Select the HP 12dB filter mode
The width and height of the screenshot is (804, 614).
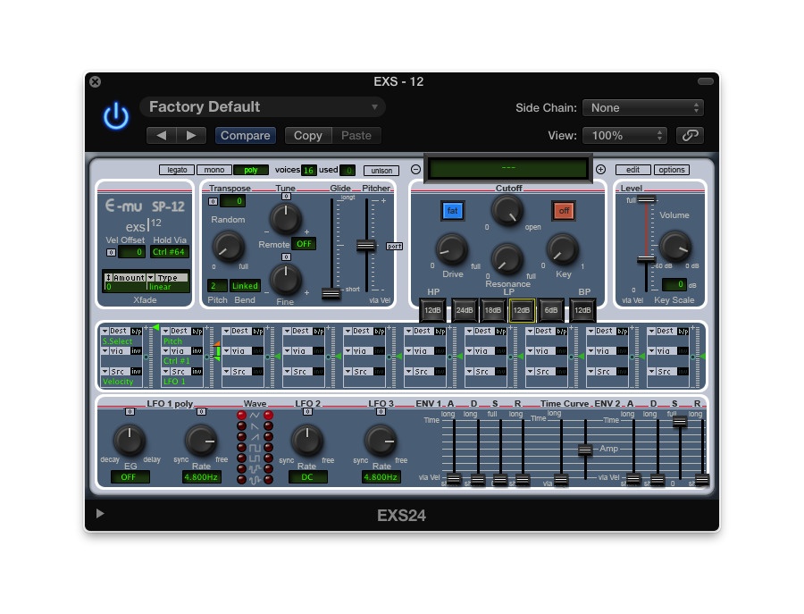pyautogui.click(x=432, y=310)
